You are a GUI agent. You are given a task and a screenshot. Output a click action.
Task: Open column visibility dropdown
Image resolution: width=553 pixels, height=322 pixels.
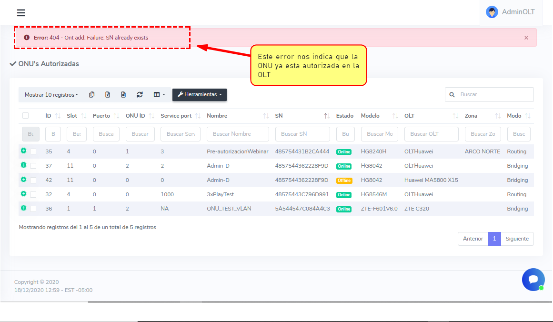[159, 95]
